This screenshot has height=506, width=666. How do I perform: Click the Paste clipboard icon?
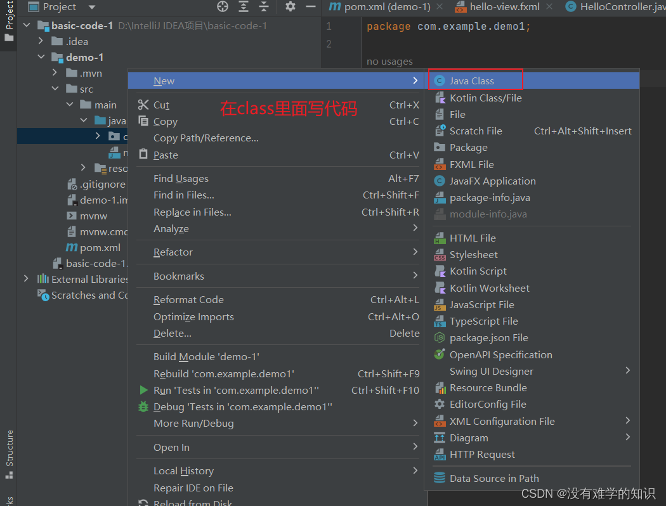click(143, 154)
